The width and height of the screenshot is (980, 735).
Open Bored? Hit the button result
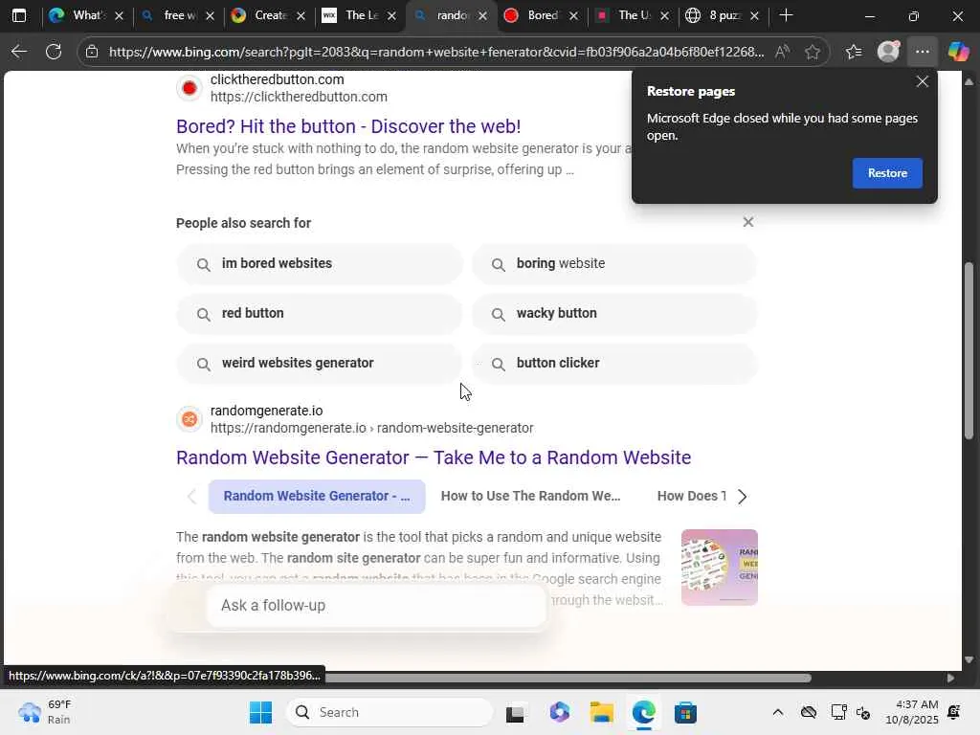(348, 126)
